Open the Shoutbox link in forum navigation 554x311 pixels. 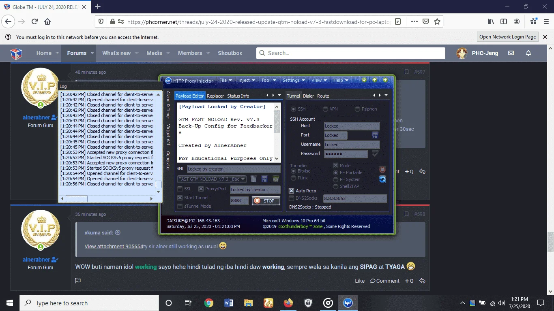coord(230,53)
